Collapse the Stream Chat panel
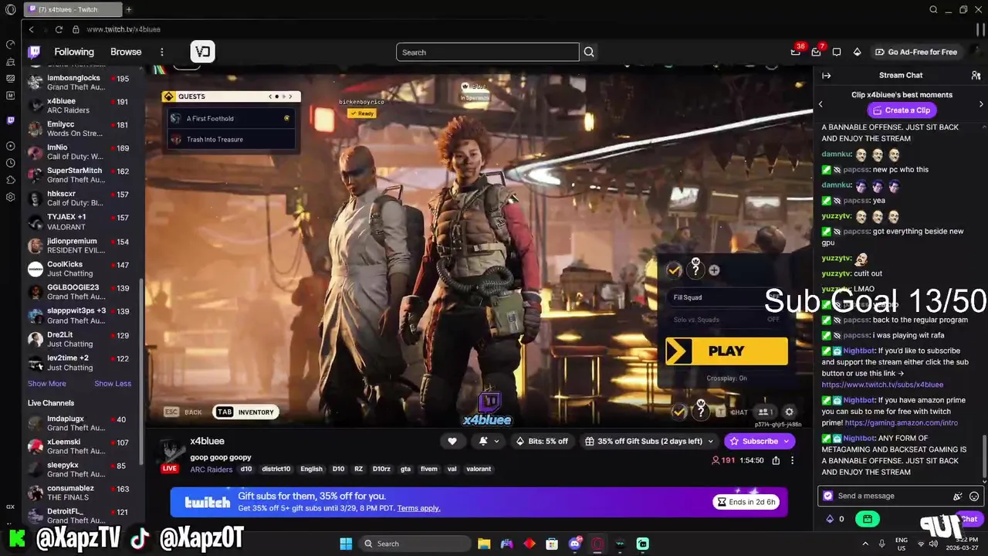Viewport: 988px width, 556px height. 826,75
